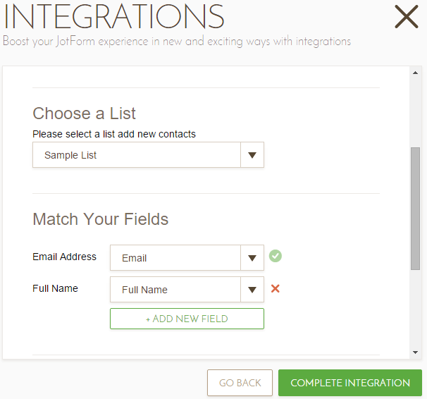
Task: Click the Email Address label
Action: pyautogui.click(x=64, y=257)
